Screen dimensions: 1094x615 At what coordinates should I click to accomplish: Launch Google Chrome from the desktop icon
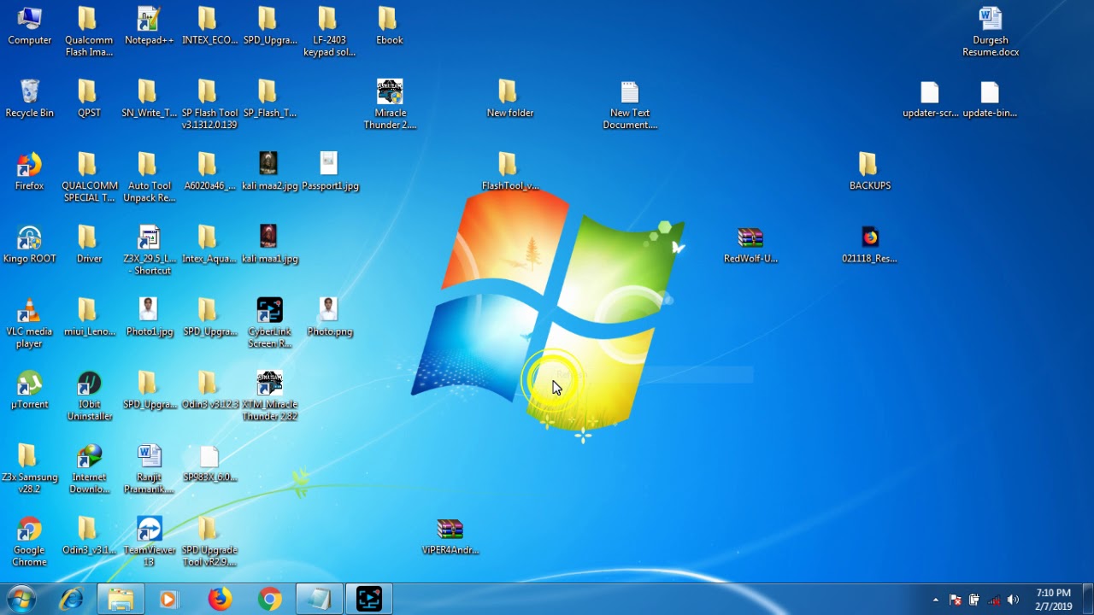[x=29, y=542]
